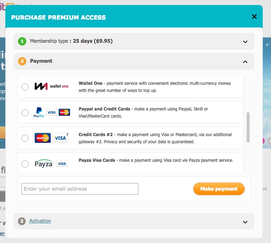
Task: Pick the Payza Visa Cards radio option
Action: click(x=25, y=164)
